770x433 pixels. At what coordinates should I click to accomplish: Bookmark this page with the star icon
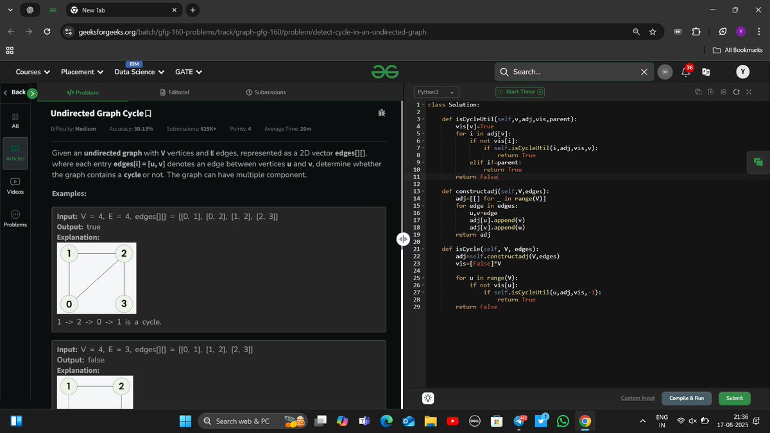tap(653, 31)
